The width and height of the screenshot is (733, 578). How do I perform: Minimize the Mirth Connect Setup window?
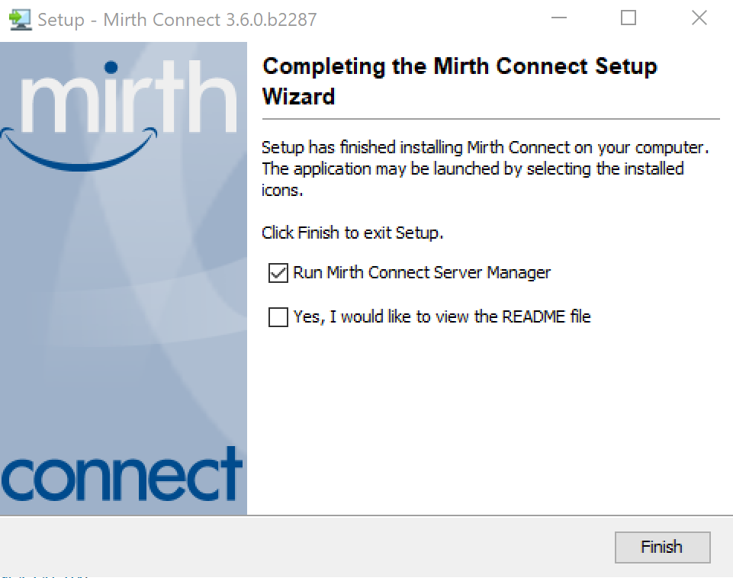pyautogui.click(x=558, y=18)
